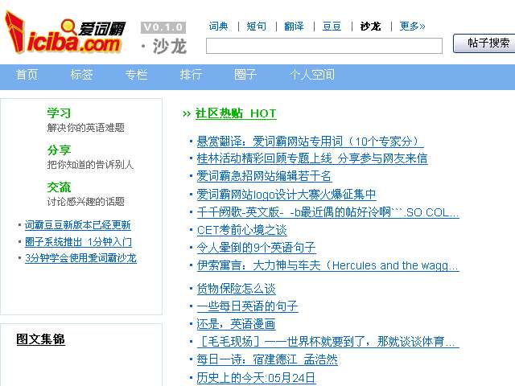
Task: Focus the post search input field
Action: 324,46
